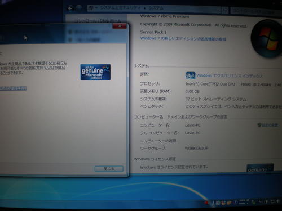This screenshot has width=282, height=211.
Task: Click the red tray icon in taskbar
Action: click(x=206, y=203)
